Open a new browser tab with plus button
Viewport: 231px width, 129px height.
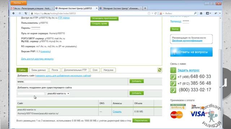[x=145, y=8]
